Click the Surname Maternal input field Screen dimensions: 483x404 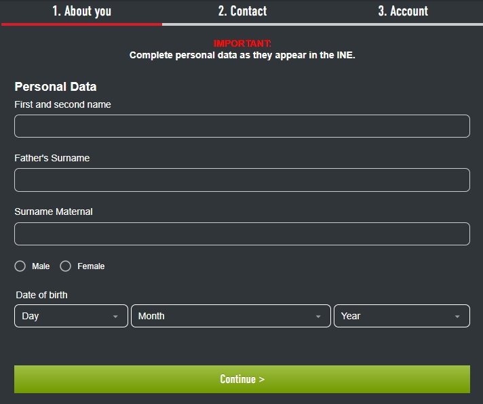(x=241, y=234)
